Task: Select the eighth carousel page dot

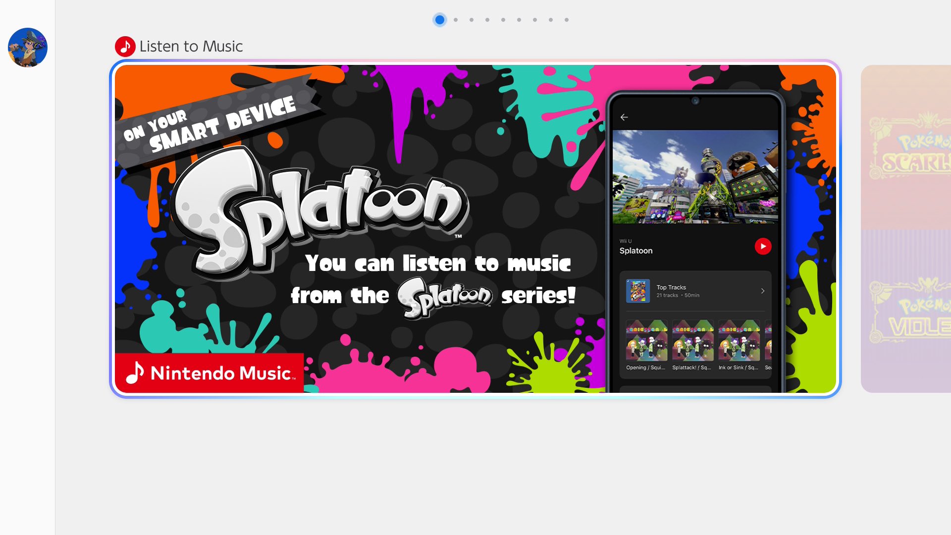Action: pyautogui.click(x=551, y=20)
